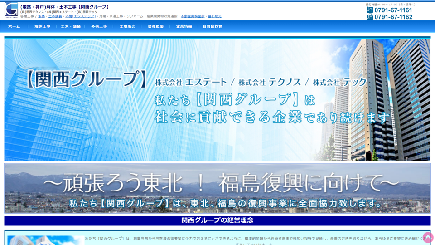Follow the 解体 text link in header

coord(42,16)
